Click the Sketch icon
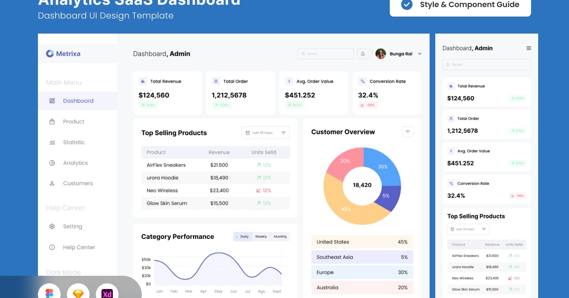This screenshot has height=298, width=569. point(78,293)
